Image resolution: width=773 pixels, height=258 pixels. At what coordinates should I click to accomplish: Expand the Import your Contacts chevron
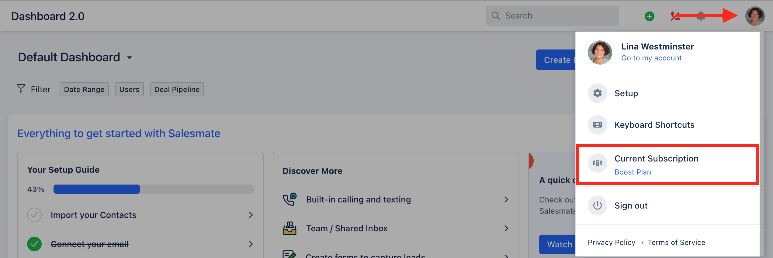(x=251, y=215)
